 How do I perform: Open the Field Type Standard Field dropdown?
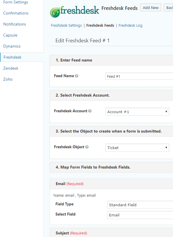[140, 205]
